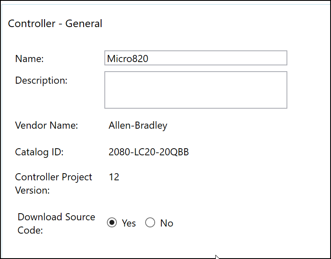Click the "Yes" option label text
This screenshot has width=331, height=259.
click(x=129, y=223)
